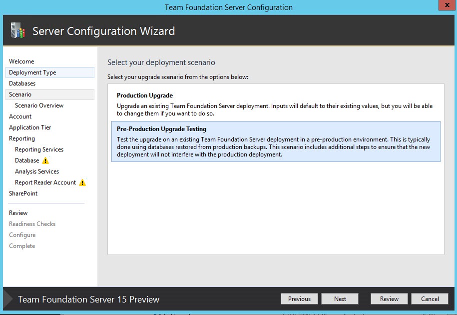Go to the Welcome step
457x315 pixels.
pos(21,61)
